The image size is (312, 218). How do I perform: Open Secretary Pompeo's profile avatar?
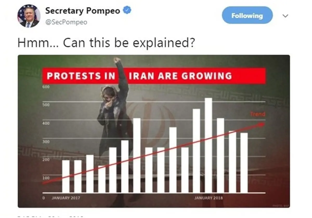click(x=29, y=16)
